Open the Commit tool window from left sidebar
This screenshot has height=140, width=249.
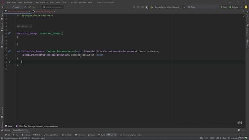coord(2,27)
